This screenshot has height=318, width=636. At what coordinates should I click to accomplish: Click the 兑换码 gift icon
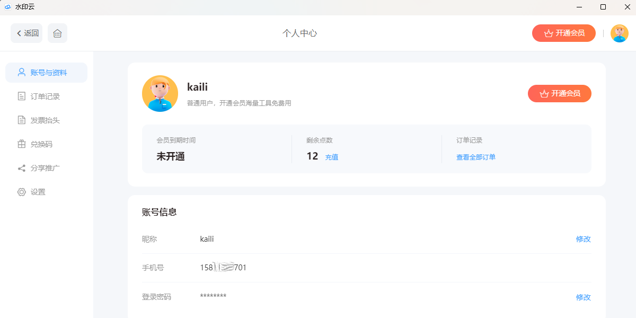pyautogui.click(x=22, y=144)
